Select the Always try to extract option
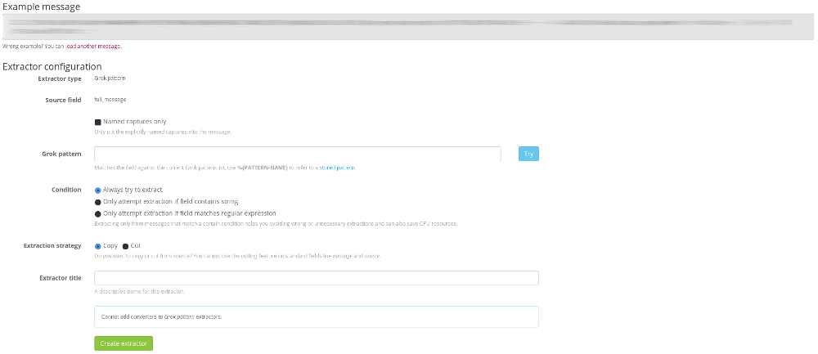Viewport: 818px width, 354px height. pyautogui.click(x=98, y=190)
